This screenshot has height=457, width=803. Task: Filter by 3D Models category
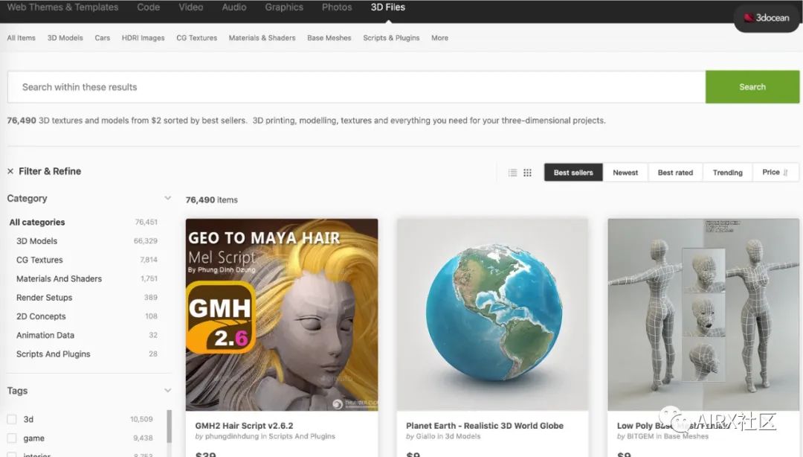[x=37, y=241]
